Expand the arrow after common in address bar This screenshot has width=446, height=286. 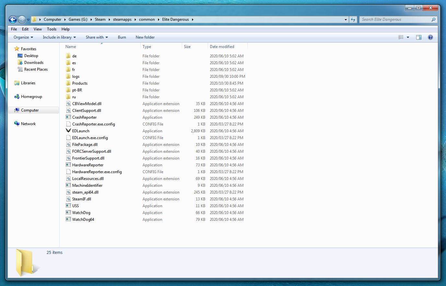(x=159, y=19)
